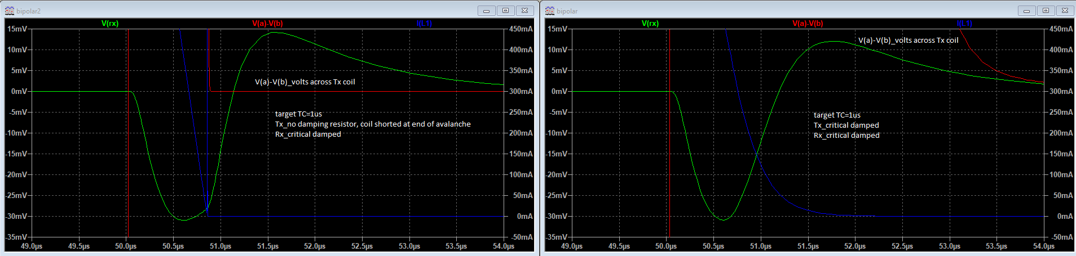Select the blue I(L1) trace label in bipolar window
Screen dimensions: 1076x256
pyautogui.click(x=964, y=24)
